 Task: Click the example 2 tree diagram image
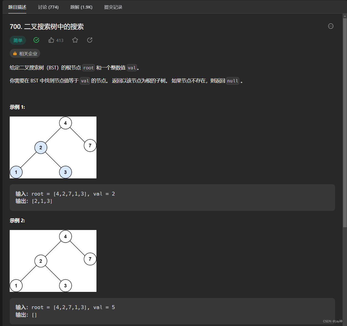tap(53, 261)
